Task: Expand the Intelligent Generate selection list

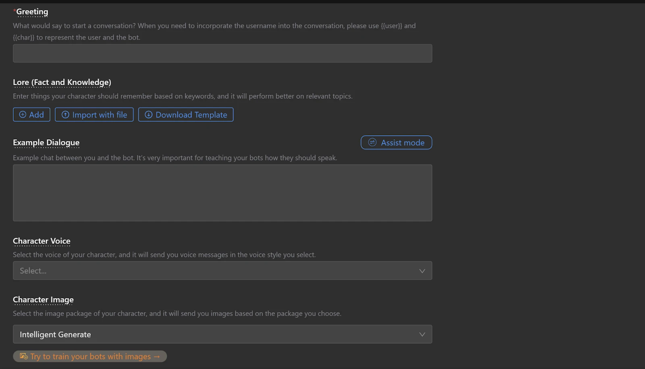Action: [x=222, y=334]
